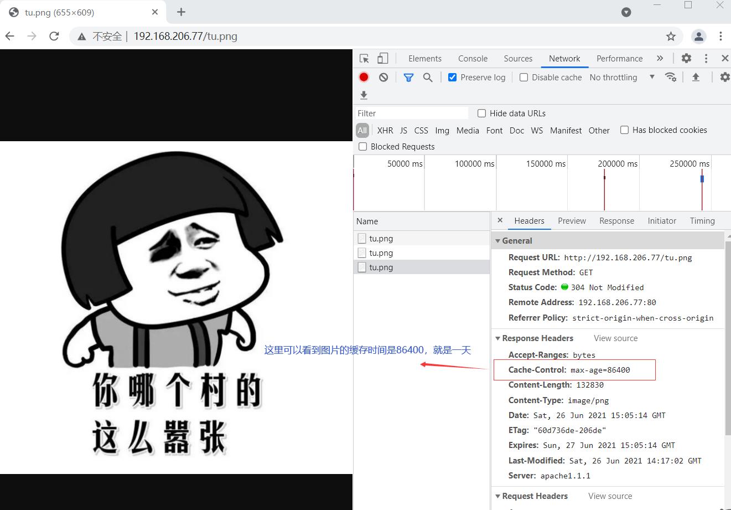View source of Response Headers
731x510 pixels.
click(615, 338)
